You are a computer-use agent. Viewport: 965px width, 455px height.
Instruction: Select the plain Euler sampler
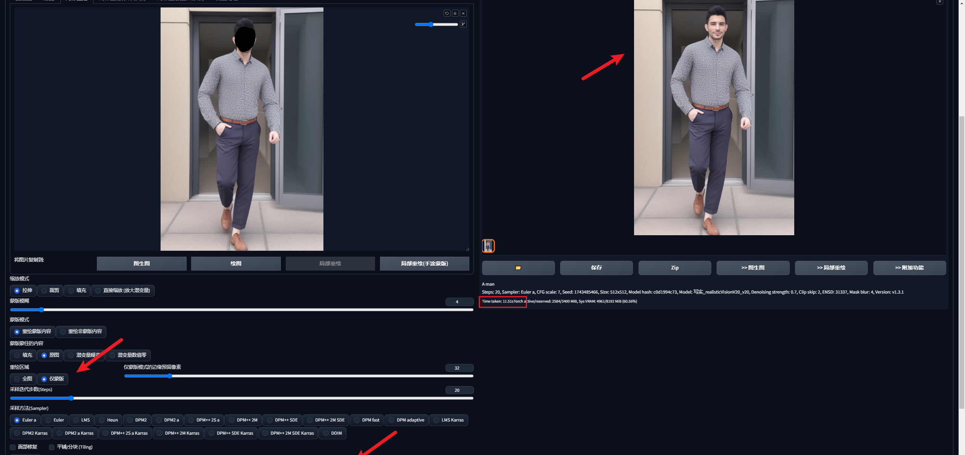click(x=55, y=420)
